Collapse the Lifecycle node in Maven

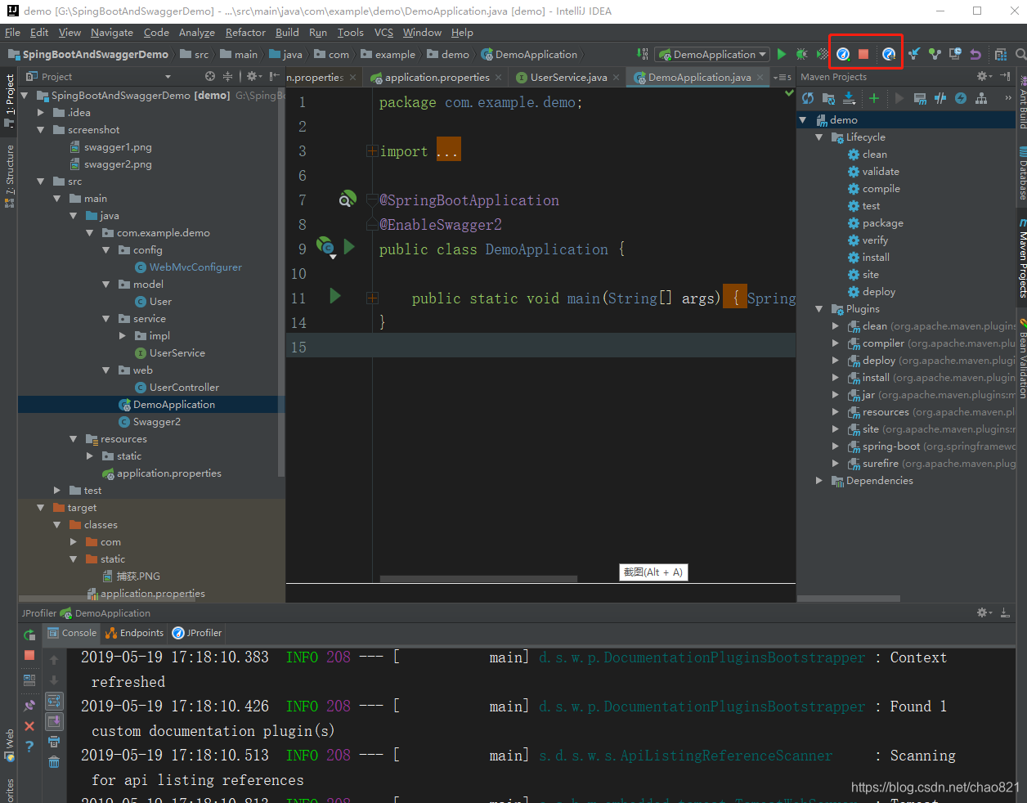pos(819,137)
